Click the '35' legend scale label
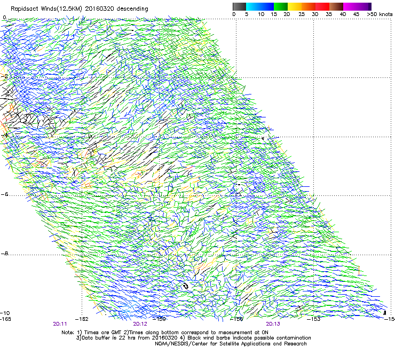 tap(329, 14)
